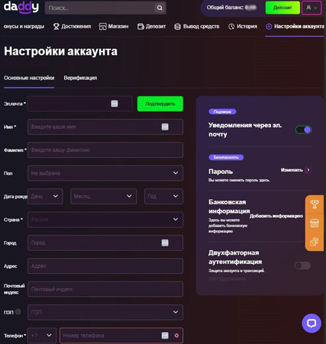Open Настройки аккаунта menu item
The height and width of the screenshot is (344, 326).
click(295, 26)
